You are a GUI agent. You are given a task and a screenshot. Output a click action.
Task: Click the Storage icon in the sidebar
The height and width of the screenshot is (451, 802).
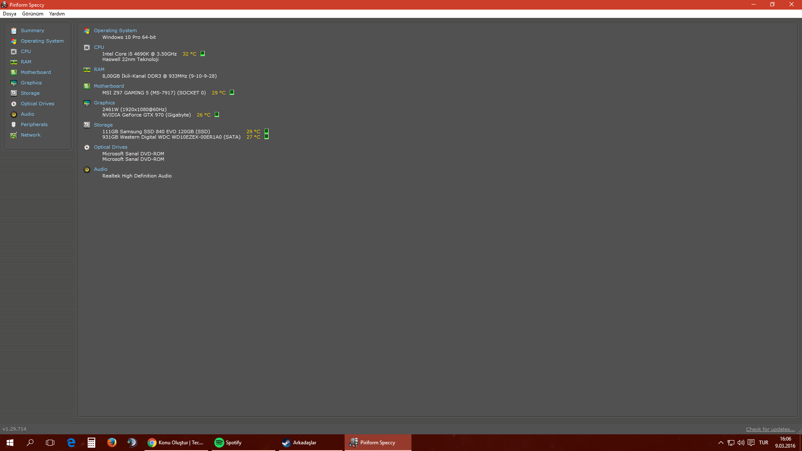pyautogui.click(x=14, y=93)
